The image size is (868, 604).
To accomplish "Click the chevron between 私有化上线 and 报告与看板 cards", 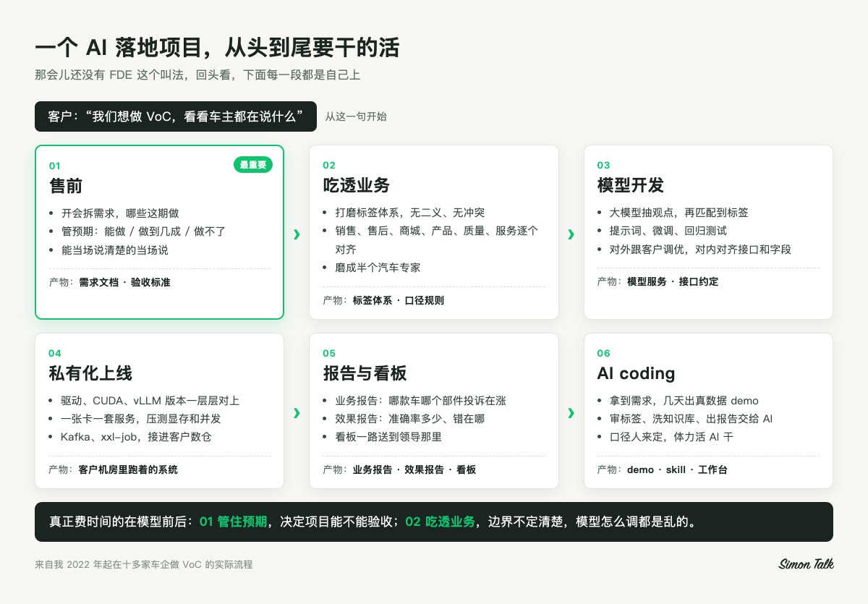I will 297,413.
